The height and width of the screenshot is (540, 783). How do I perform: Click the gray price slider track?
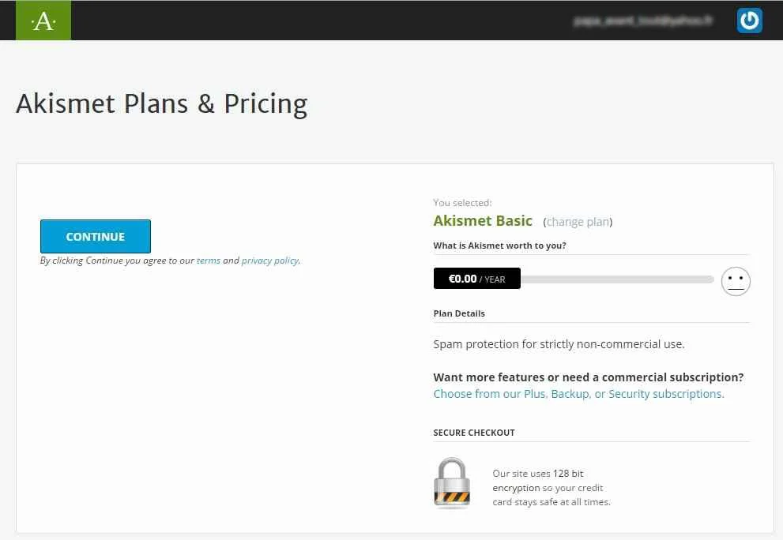click(x=616, y=279)
